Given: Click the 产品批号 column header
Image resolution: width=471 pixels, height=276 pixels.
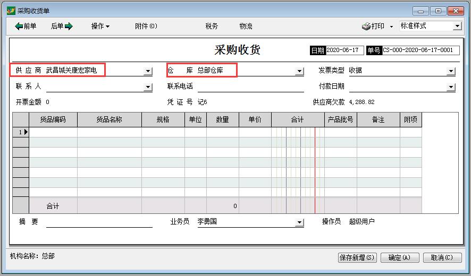Looking at the screenshot, I should click(341, 120).
